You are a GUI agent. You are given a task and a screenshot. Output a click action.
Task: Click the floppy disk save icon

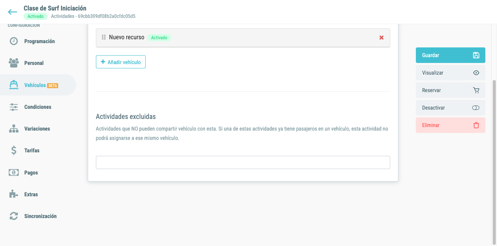(x=476, y=55)
